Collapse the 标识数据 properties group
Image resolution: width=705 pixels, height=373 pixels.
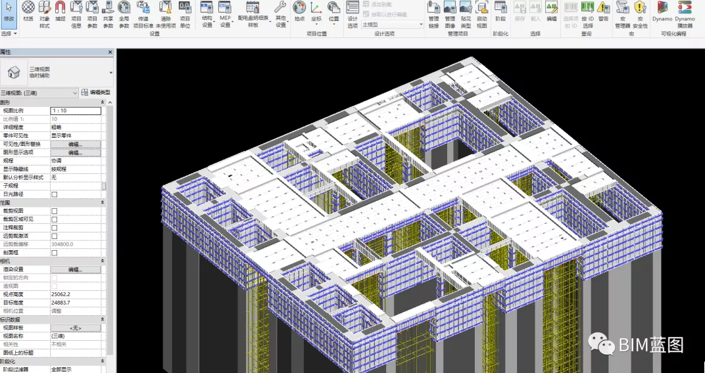[x=102, y=319]
